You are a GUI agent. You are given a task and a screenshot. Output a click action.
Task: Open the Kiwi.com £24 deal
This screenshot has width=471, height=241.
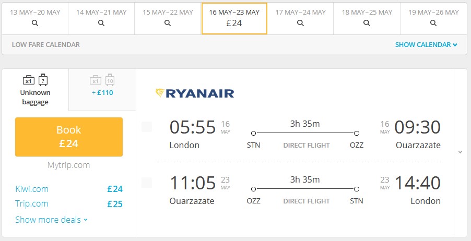(69, 189)
